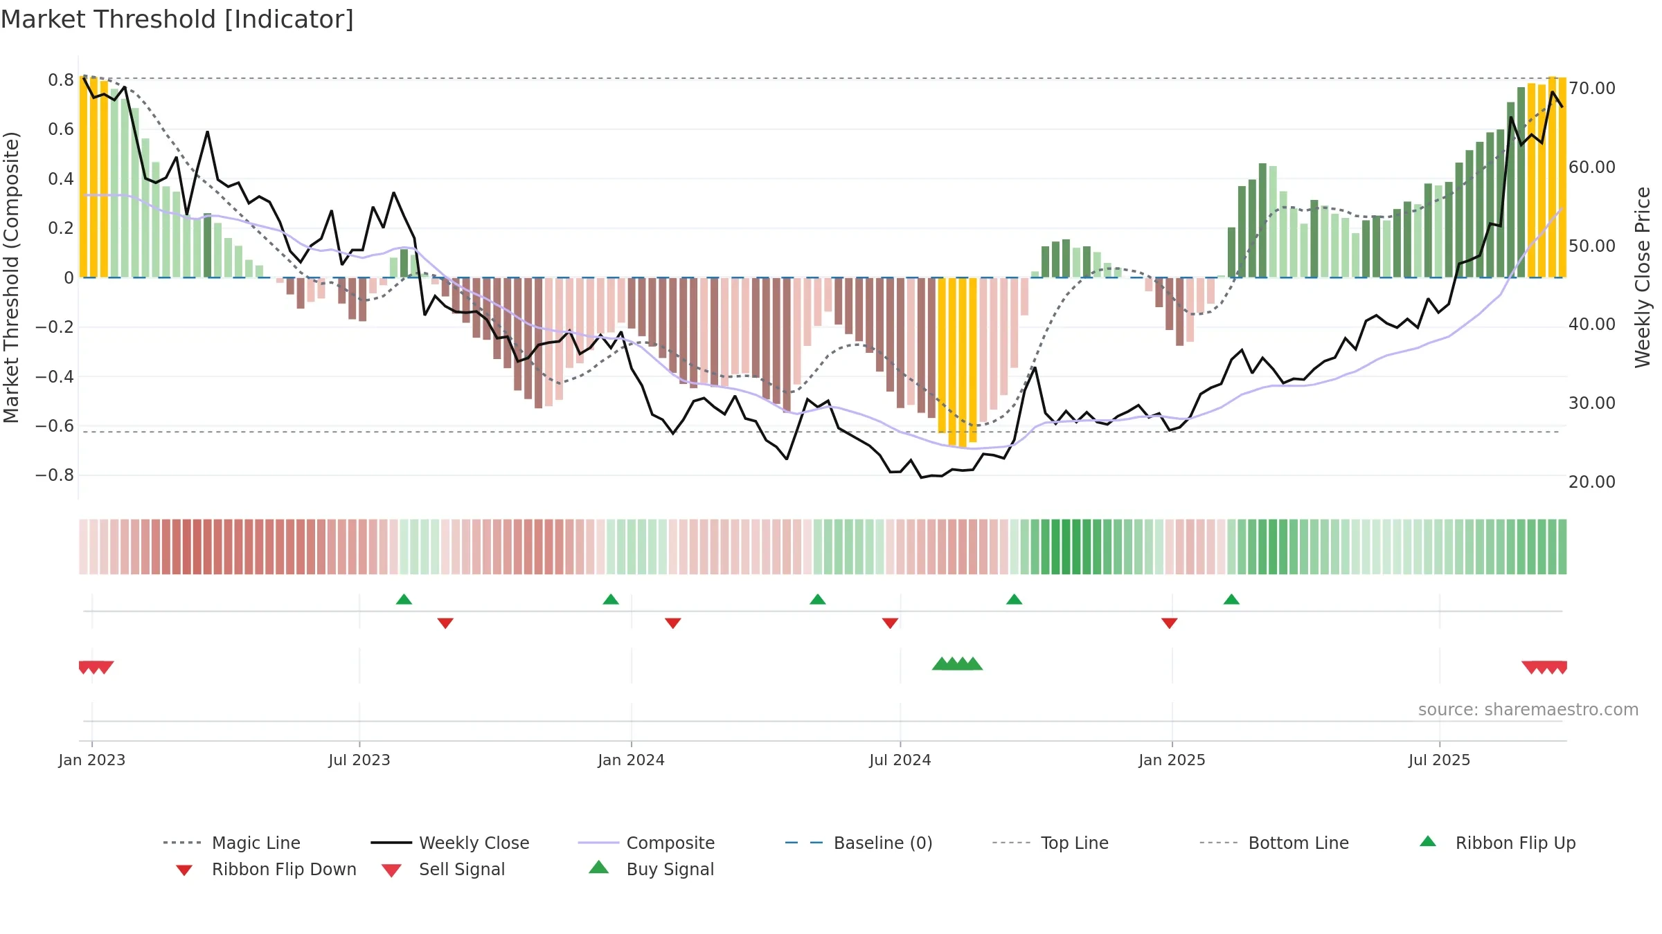The width and height of the screenshot is (1662, 934).
Task: Click the green Ribbon Flip Up legend triangle icon
Action: coord(1428,841)
